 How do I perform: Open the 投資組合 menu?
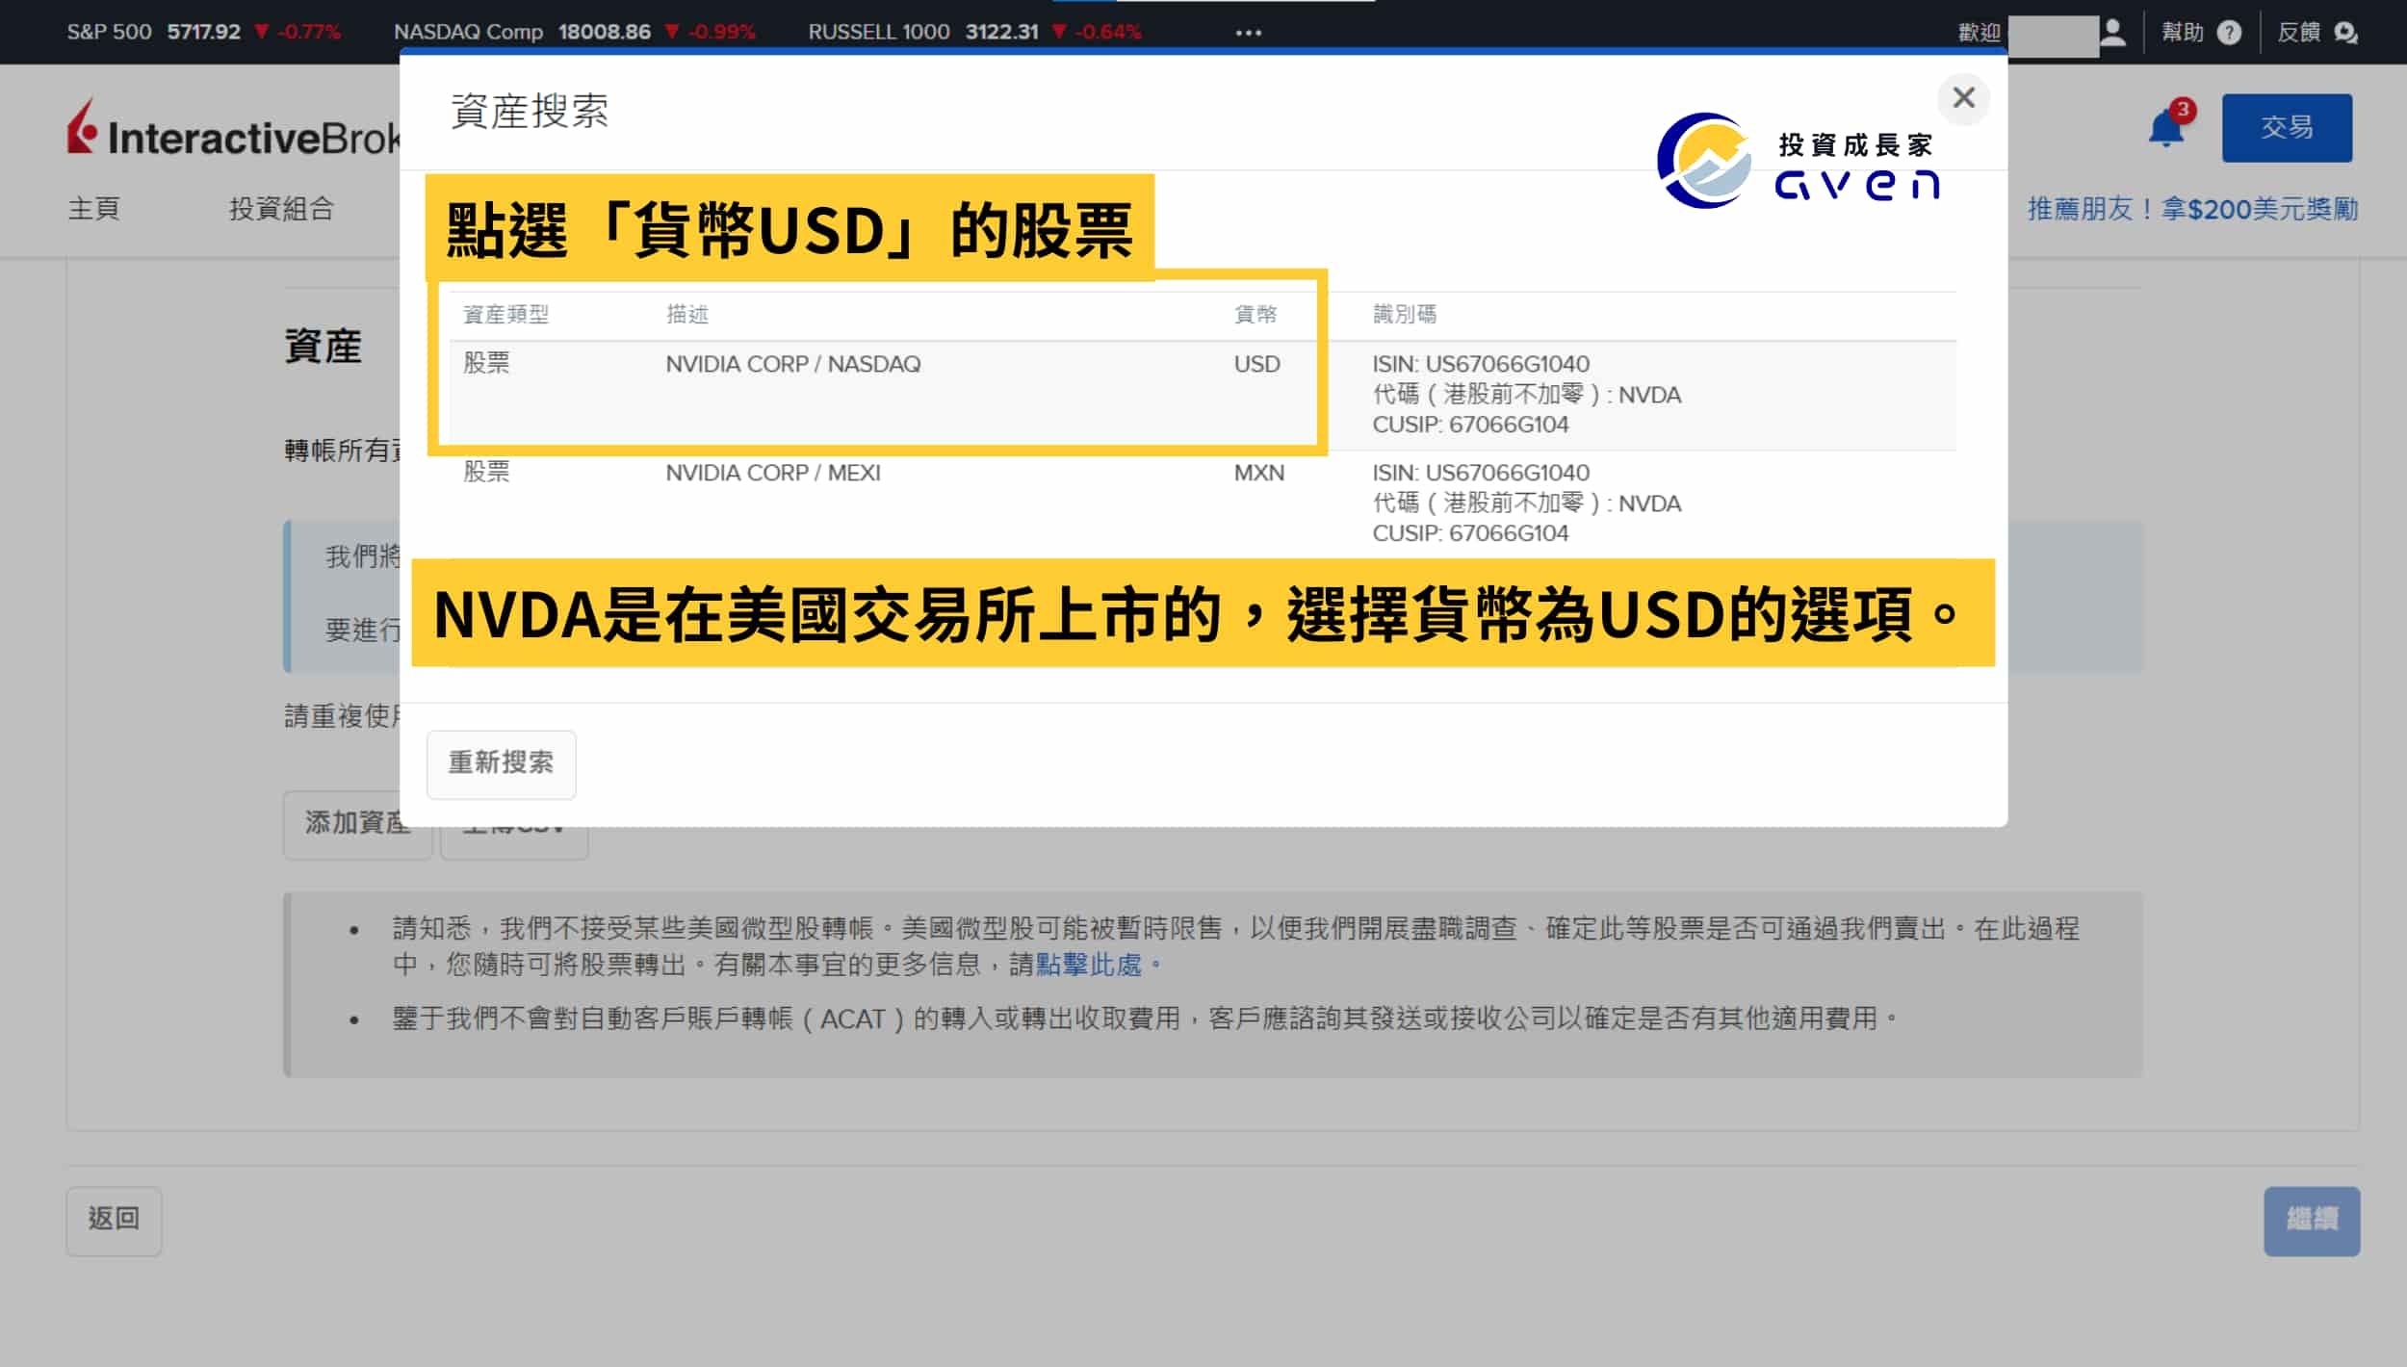point(281,209)
